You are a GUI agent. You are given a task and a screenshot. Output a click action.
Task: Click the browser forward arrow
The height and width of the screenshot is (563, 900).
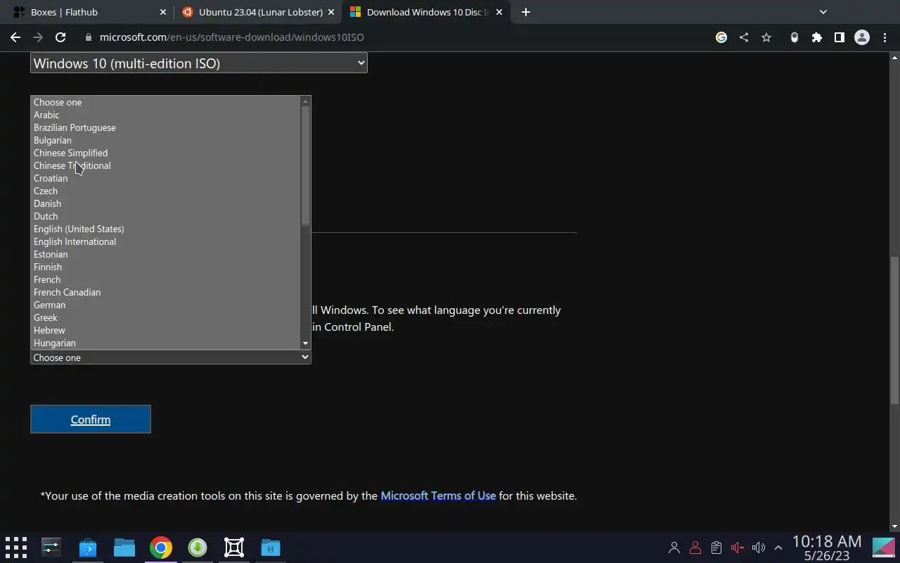[x=38, y=37]
